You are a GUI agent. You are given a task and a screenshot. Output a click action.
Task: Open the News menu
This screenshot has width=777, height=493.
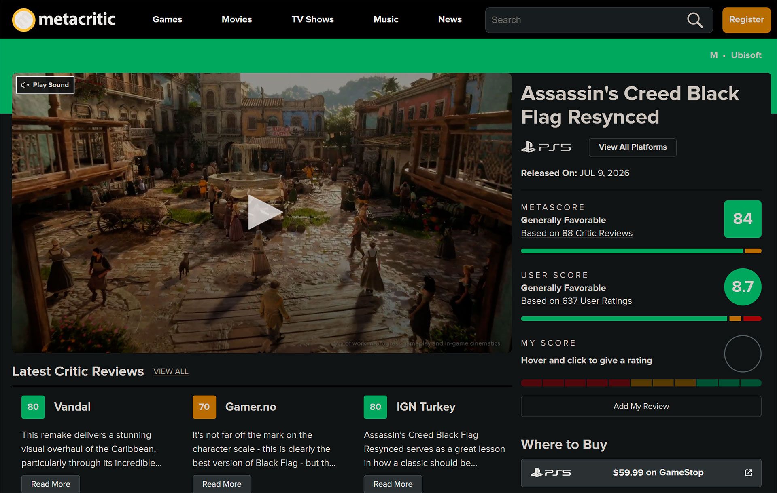coord(450,19)
